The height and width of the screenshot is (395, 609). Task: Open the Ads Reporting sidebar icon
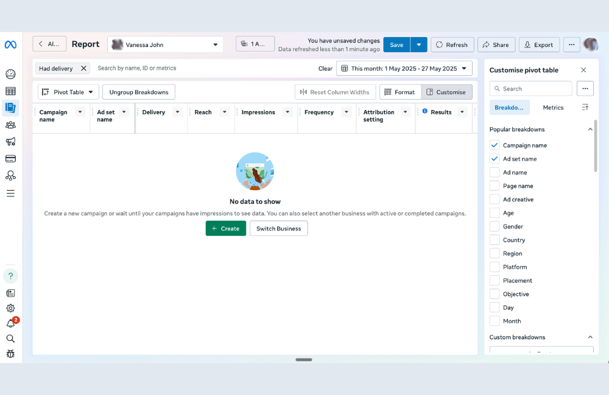10,108
